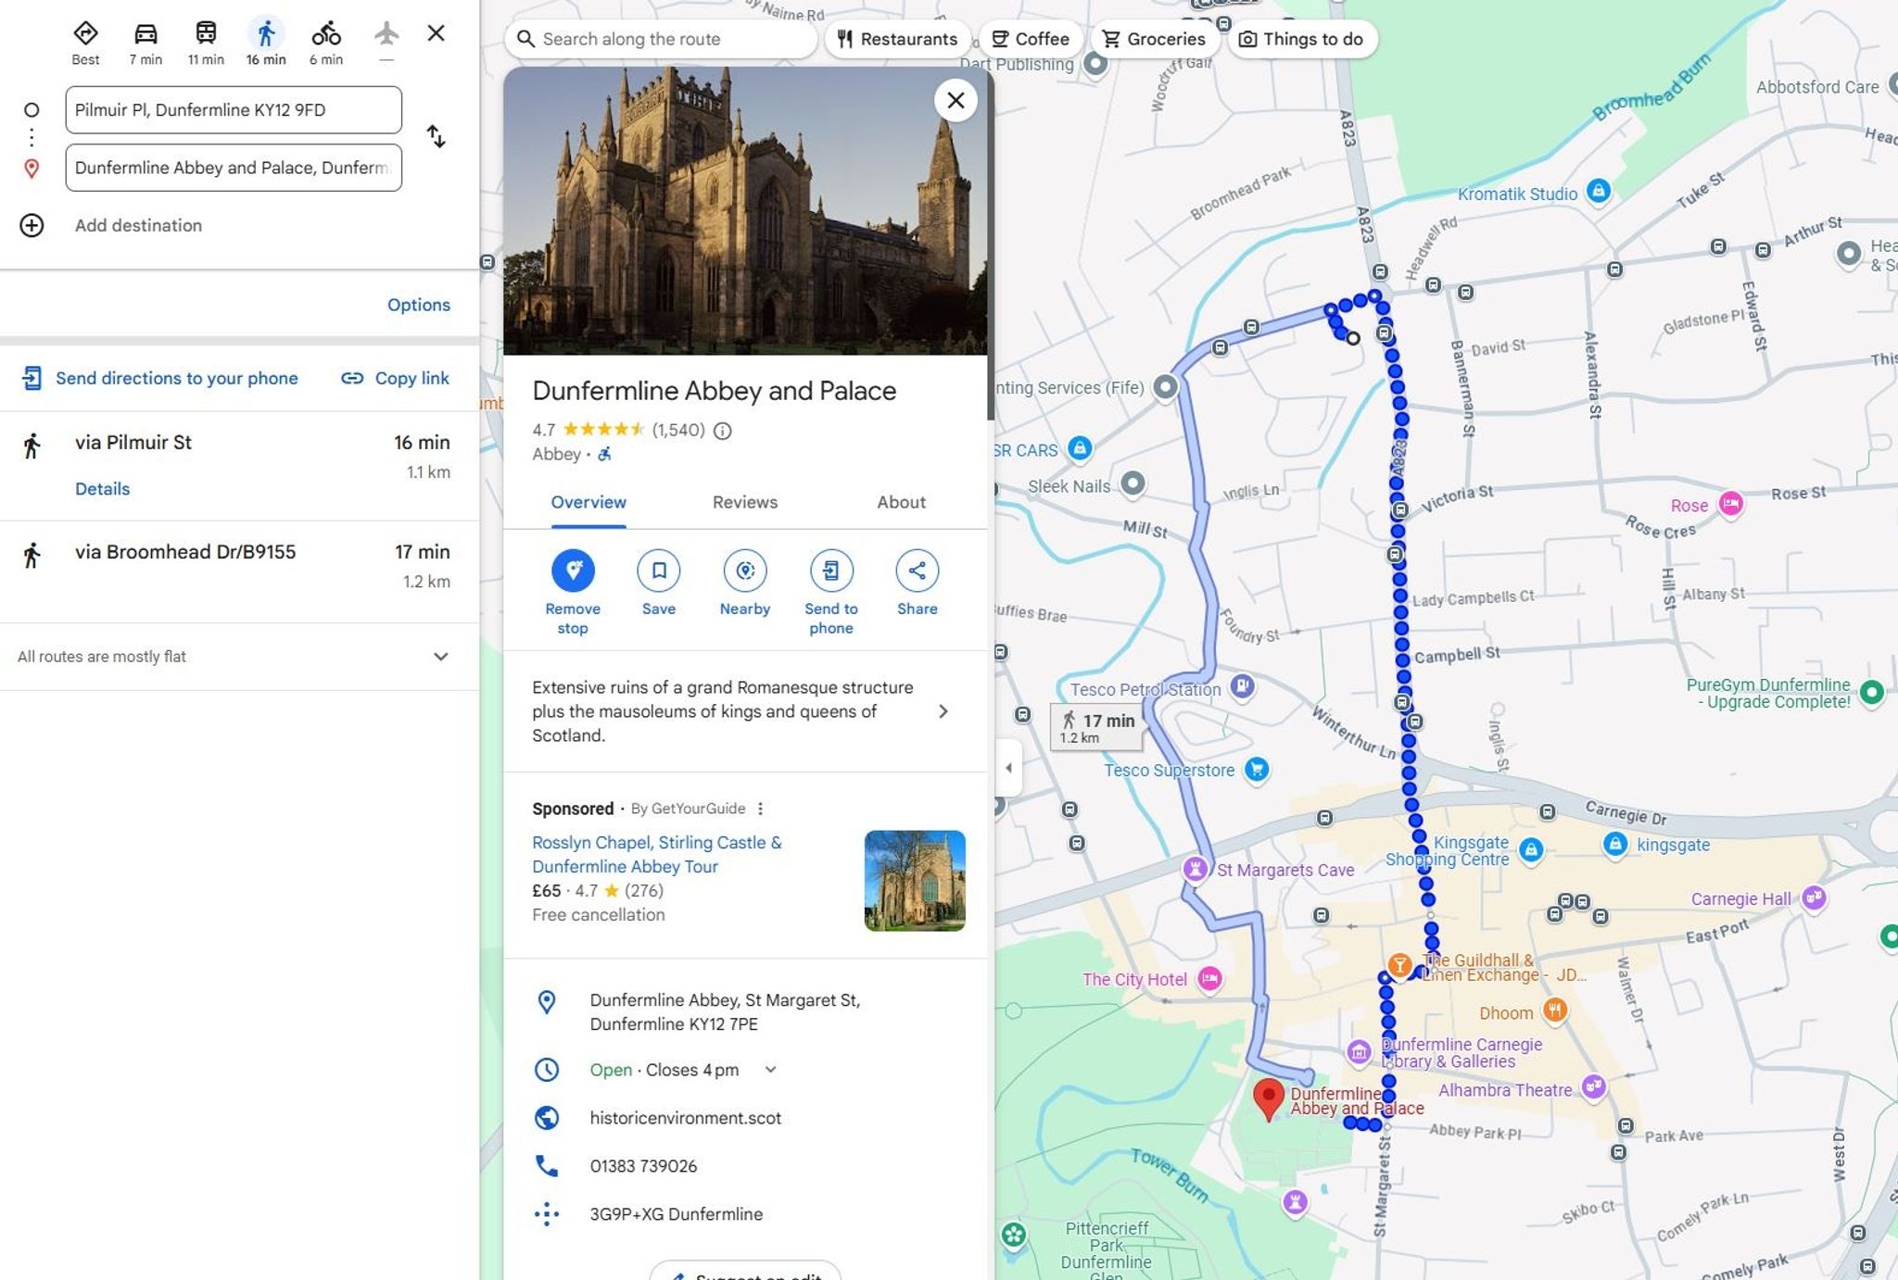The height and width of the screenshot is (1280, 1898).
Task: Open the Dunfermline Abbey photo
Action: [x=745, y=211]
